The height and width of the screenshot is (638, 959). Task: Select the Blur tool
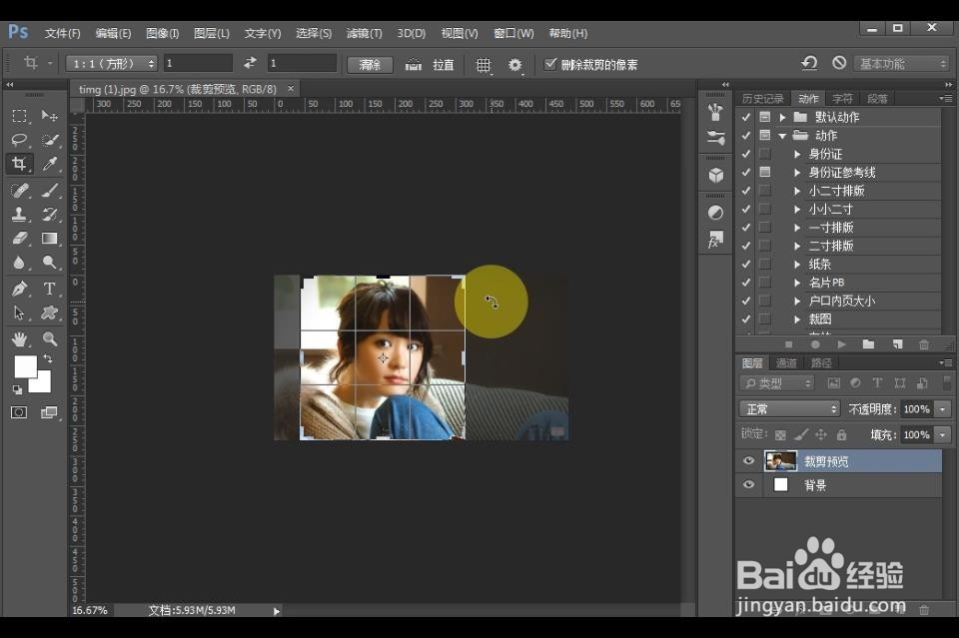19,263
